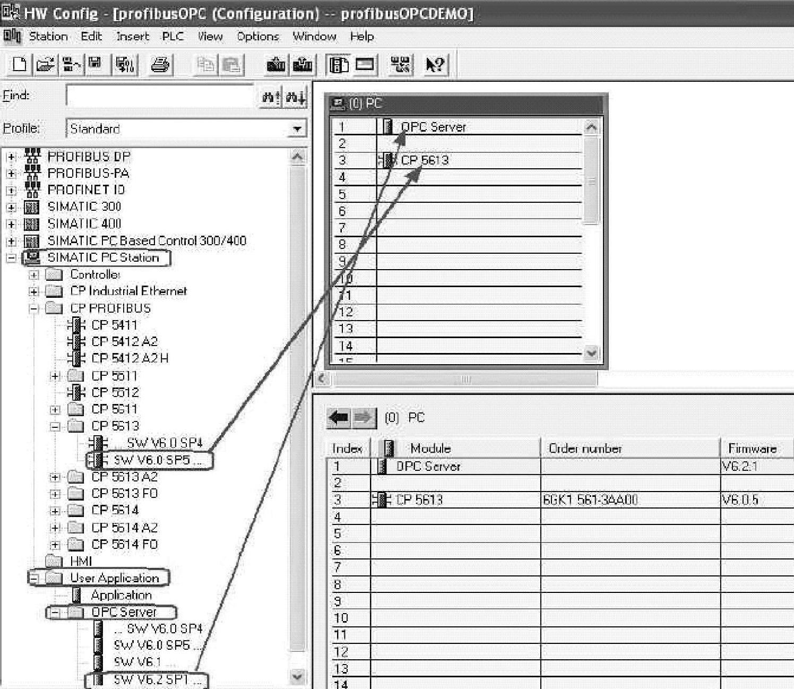This screenshot has height=689, width=794.
Task: Open the Edit menu
Action: pyautogui.click(x=91, y=36)
